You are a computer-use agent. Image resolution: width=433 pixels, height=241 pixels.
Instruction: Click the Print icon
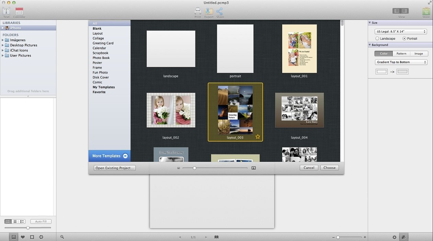click(197, 11)
